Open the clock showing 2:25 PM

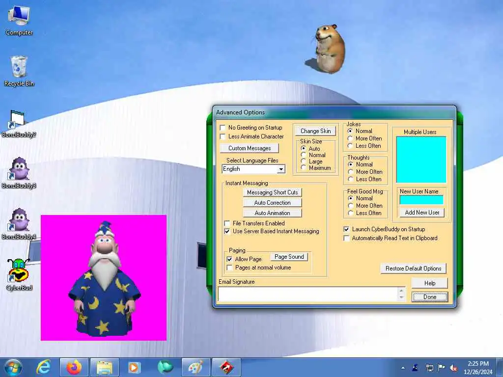point(478,368)
